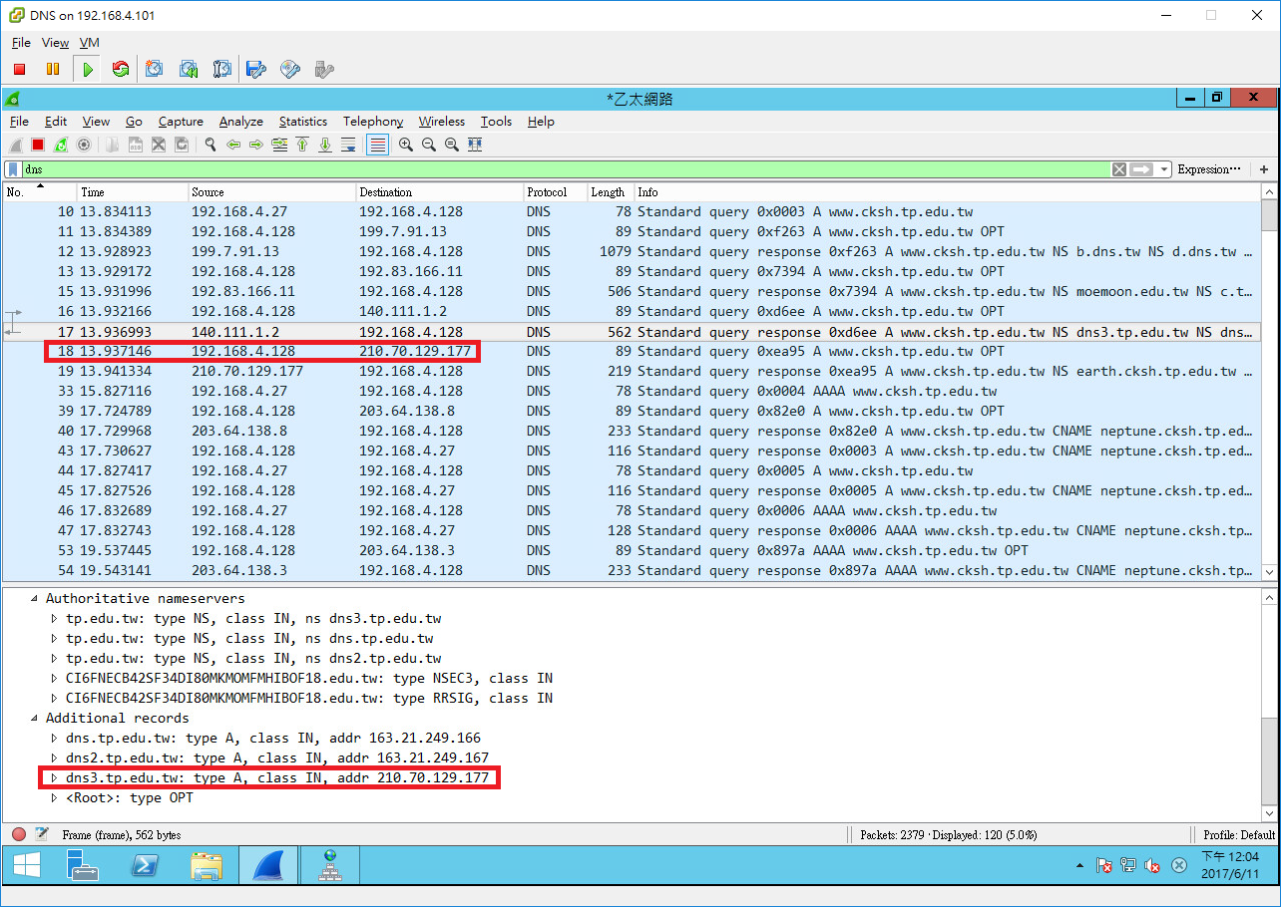Open the Wireshark Capture menu
This screenshot has height=907, width=1281.
tap(181, 122)
